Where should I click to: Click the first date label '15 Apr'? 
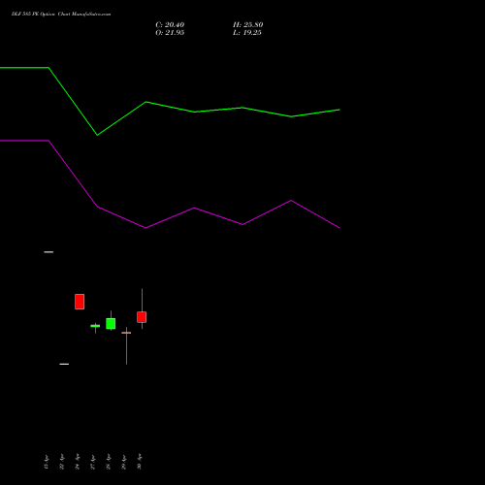pos(47,462)
